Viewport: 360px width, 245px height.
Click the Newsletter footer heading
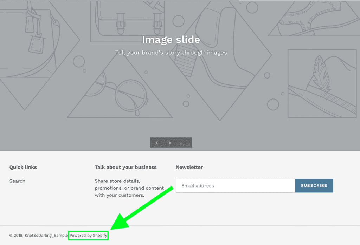[189, 167]
